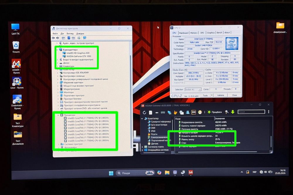Screen dimensions: 293x195
Task: Expand the Монітори category
Action: tap(58, 92)
